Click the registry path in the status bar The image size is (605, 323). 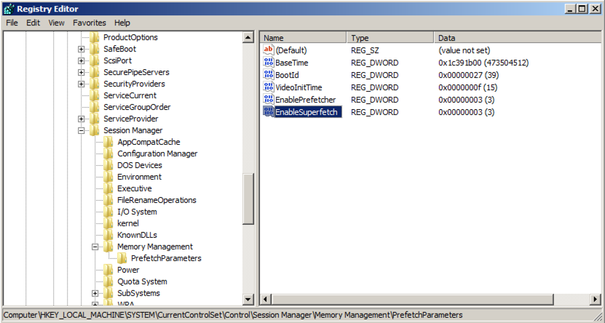233,315
